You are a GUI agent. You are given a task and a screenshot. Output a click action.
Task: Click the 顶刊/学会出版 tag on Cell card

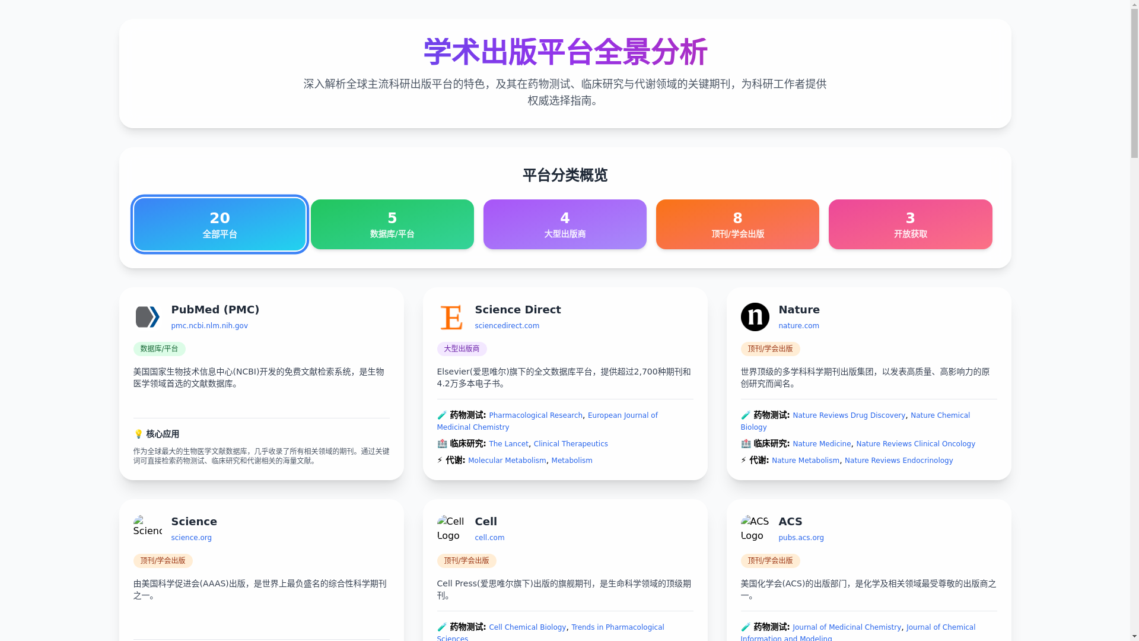466,561
